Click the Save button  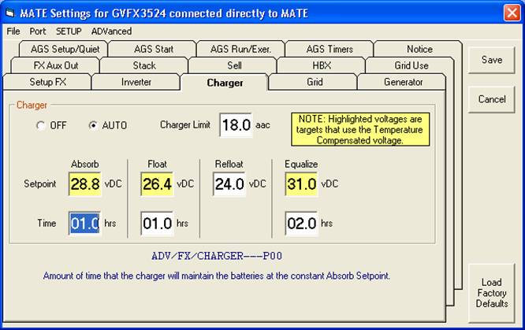492,60
